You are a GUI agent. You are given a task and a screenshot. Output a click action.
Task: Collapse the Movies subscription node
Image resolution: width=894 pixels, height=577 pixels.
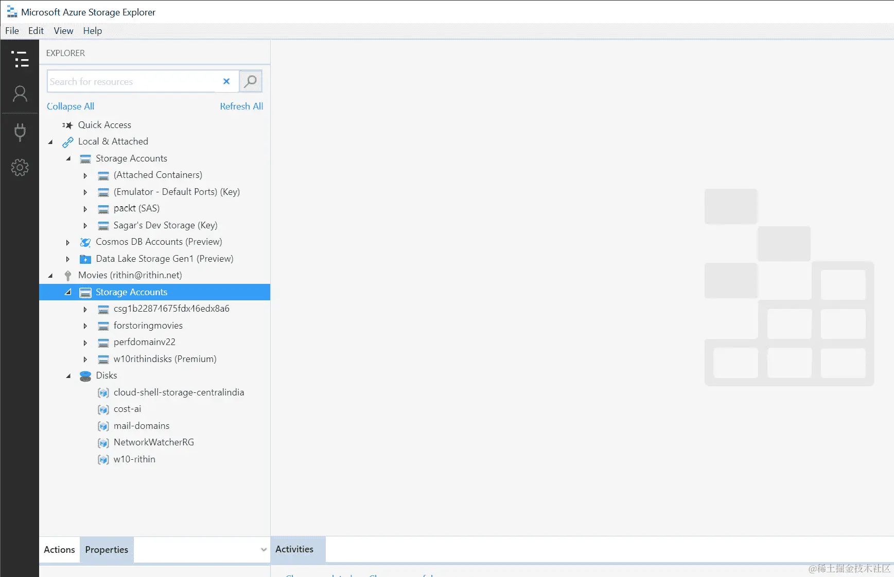[50, 276]
